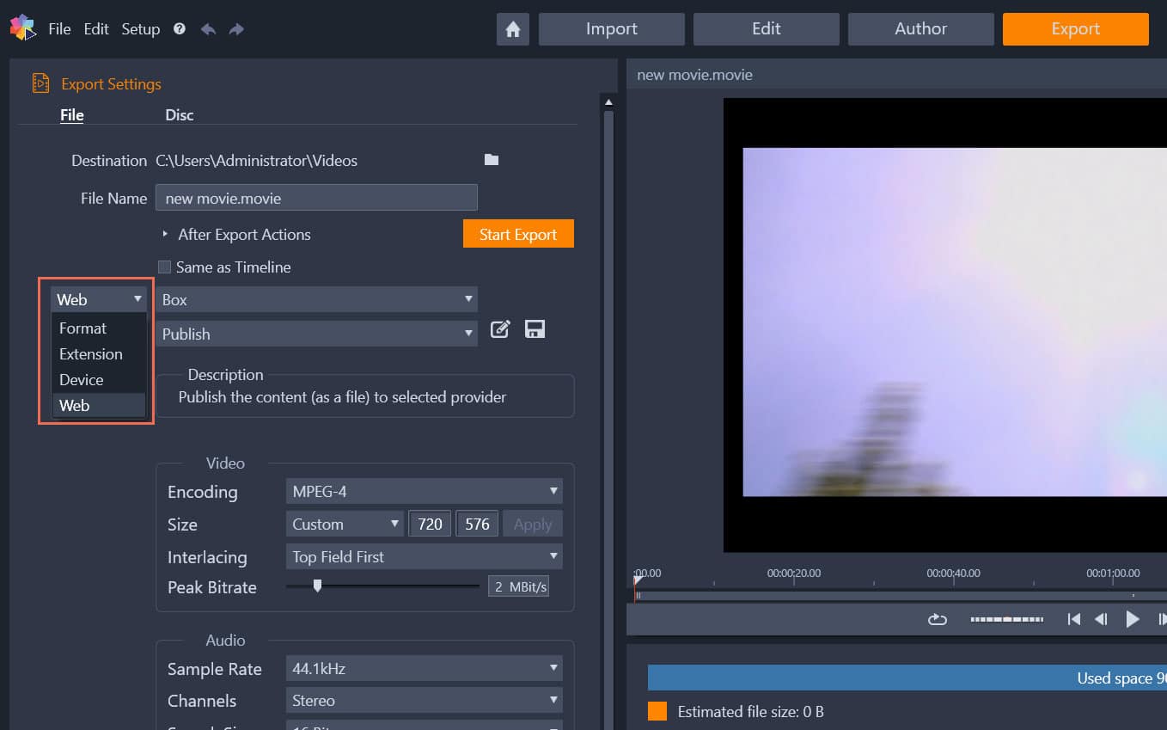Click the redo arrow icon
Screen dimensions: 1167x730
tap(236, 28)
